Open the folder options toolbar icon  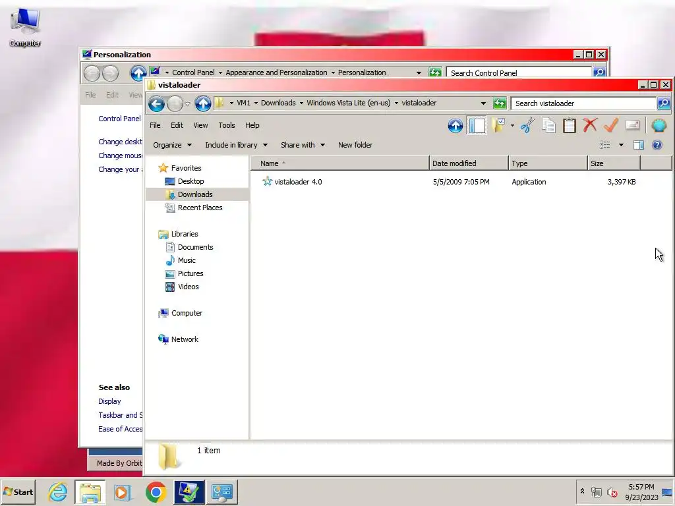(499, 126)
